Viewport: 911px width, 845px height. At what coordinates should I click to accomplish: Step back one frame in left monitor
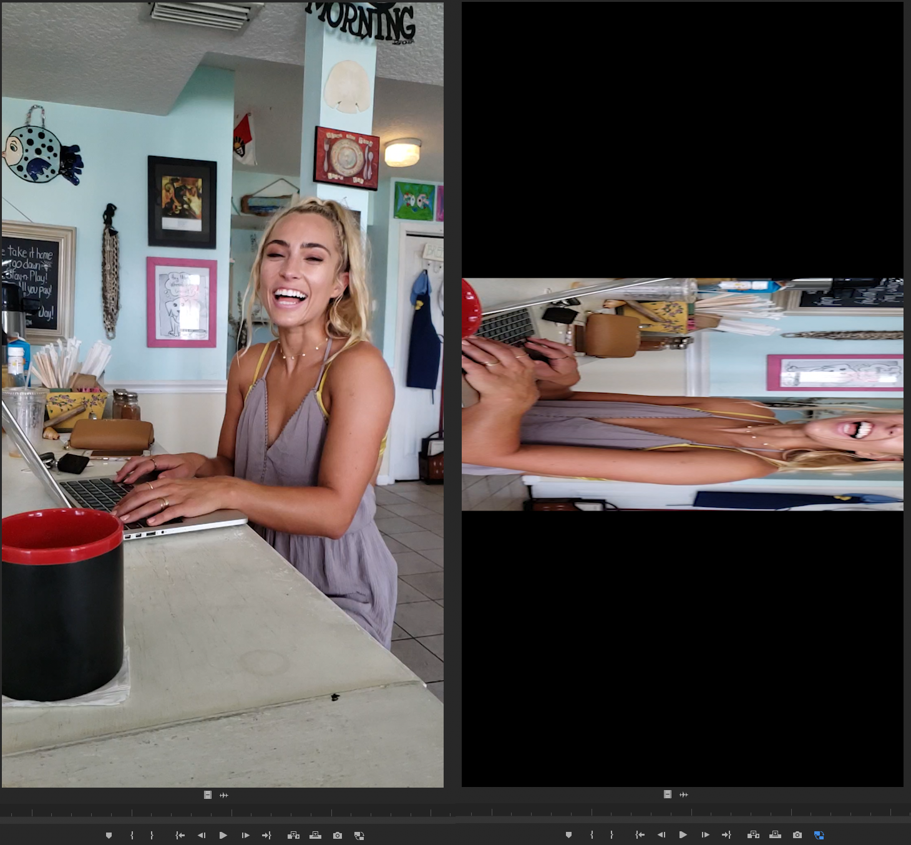pos(202,835)
